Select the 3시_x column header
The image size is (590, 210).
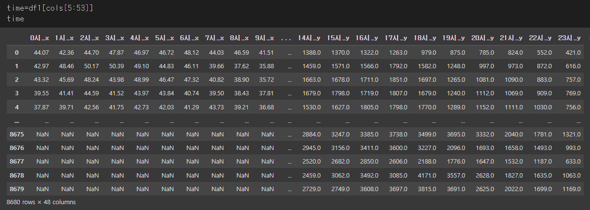tap(114, 38)
